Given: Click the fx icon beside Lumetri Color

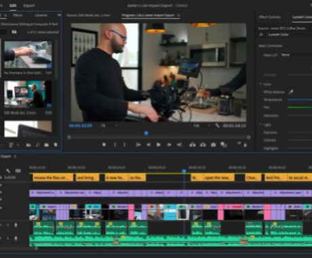Looking at the screenshot, I should click(x=261, y=35).
